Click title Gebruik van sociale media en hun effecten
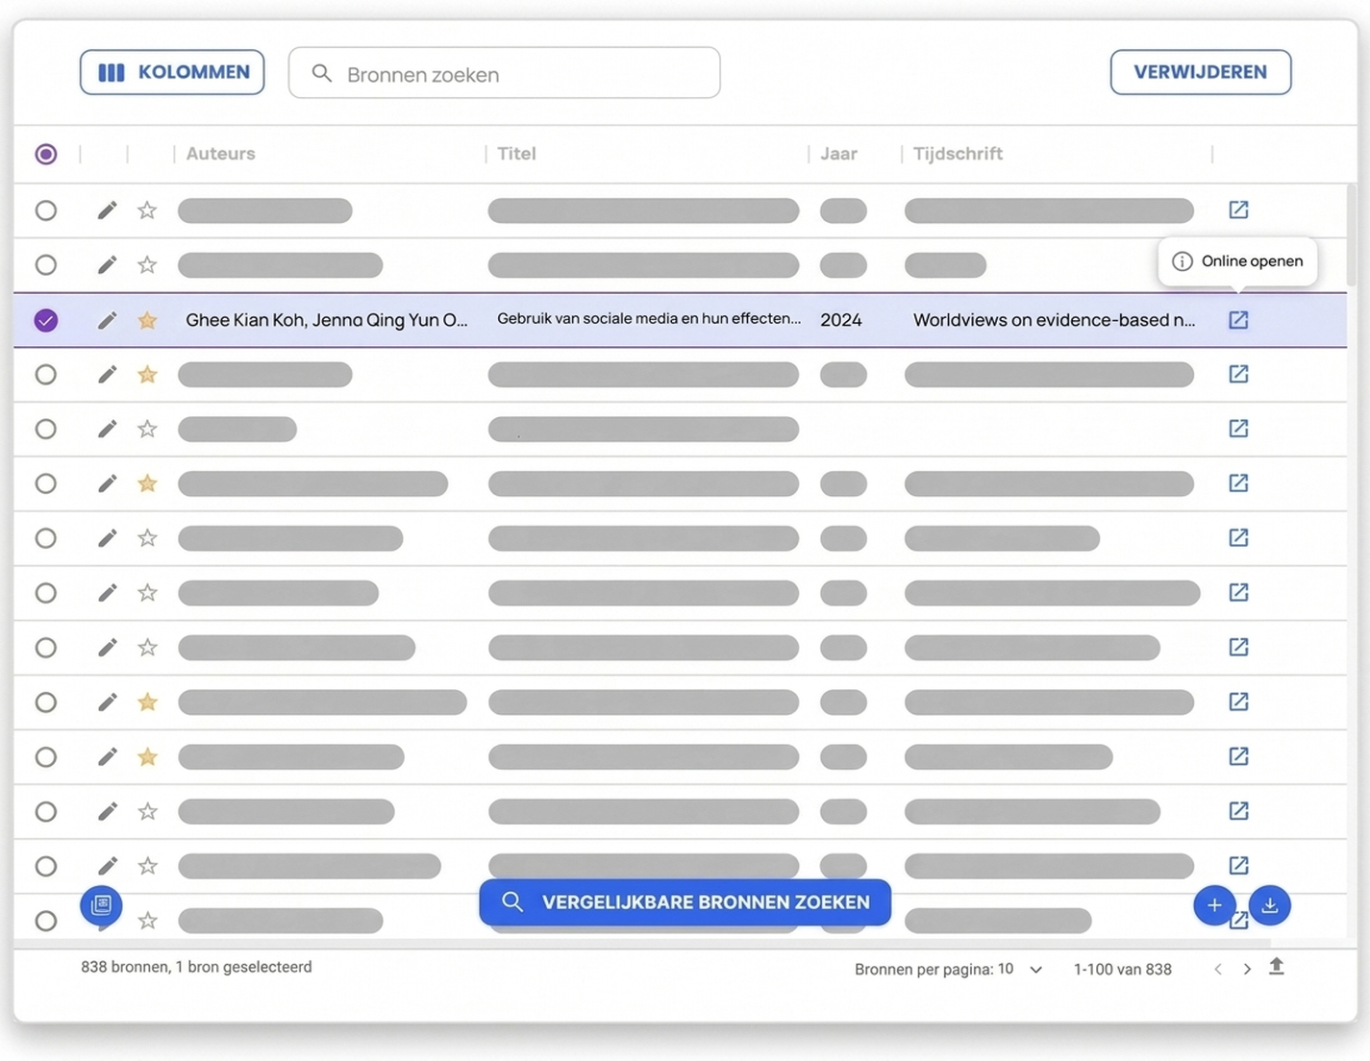Image resolution: width=1370 pixels, height=1061 pixels. [x=649, y=318]
